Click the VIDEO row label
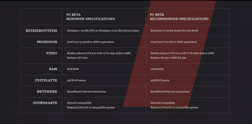 tap(52, 53)
